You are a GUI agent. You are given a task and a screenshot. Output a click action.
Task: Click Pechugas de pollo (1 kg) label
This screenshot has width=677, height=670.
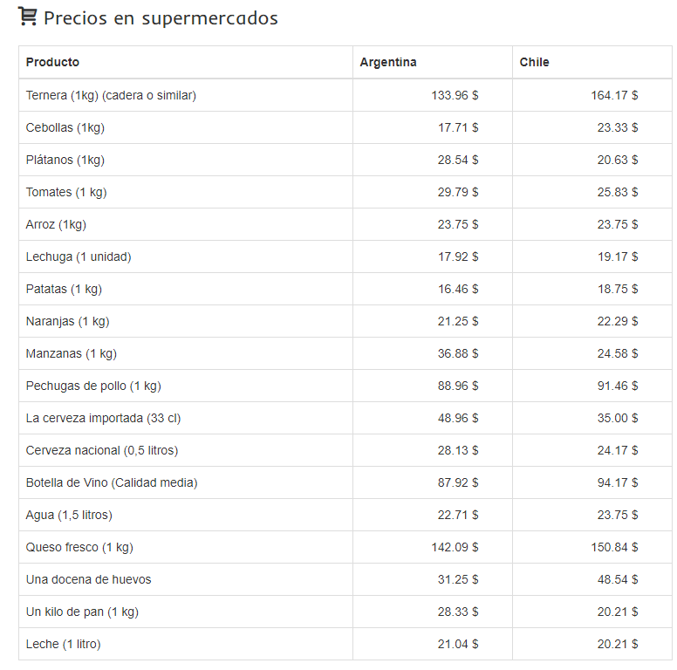coord(93,386)
